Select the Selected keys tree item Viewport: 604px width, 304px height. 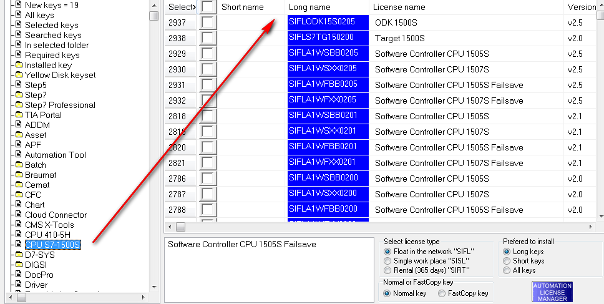pos(52,25)
